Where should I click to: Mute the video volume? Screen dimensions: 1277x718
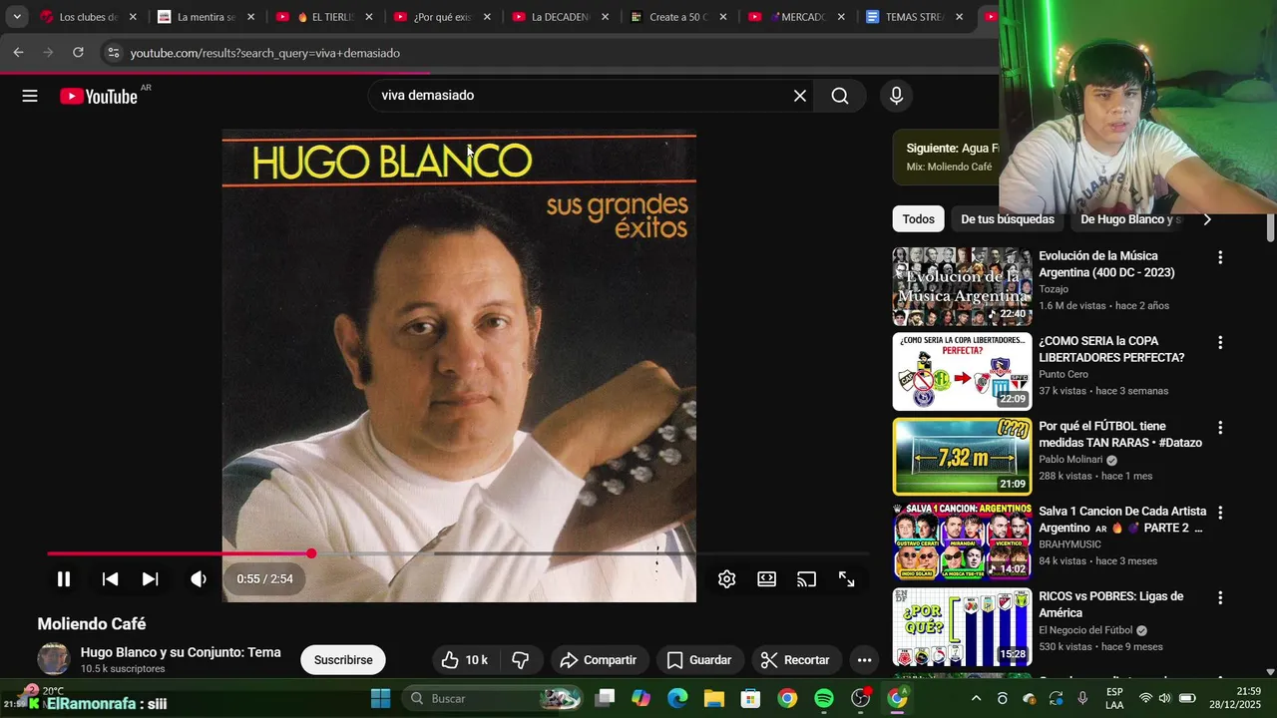point(199,579)
